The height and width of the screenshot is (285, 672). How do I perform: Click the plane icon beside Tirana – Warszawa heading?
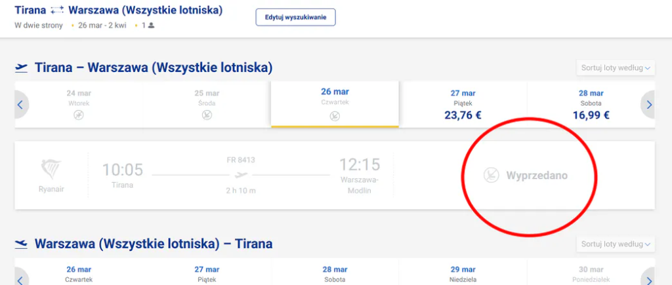point(22,67)
